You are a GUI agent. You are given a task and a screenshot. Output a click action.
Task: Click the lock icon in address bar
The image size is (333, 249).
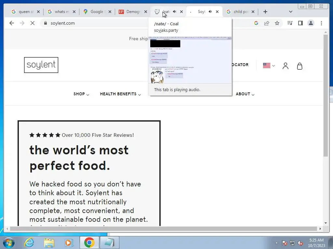pyautogui.click(x=45, y=23)
